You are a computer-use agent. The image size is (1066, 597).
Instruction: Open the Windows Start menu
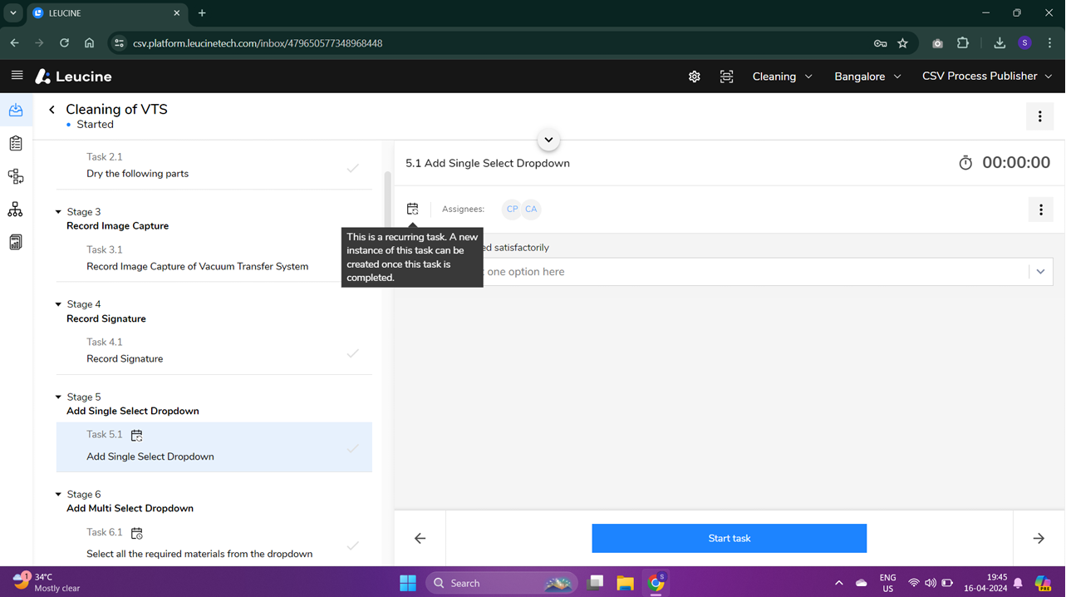click(408, 583)
